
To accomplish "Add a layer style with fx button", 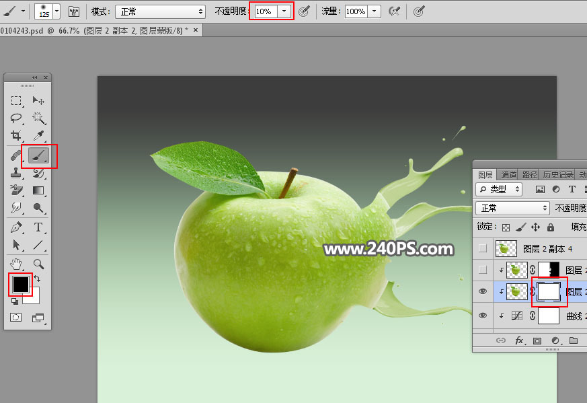I will pos(520,340).
